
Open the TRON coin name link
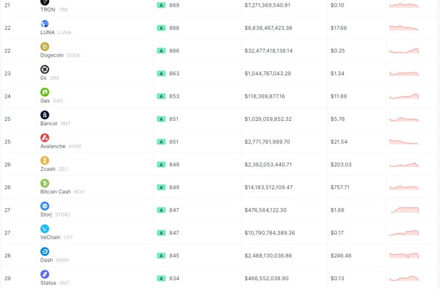pyautogui.click(x=48, y=9)
